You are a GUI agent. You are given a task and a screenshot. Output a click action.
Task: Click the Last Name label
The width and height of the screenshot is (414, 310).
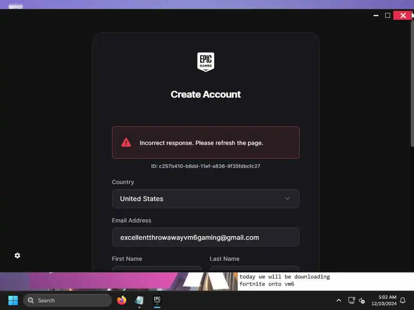(x=224, y=259)
